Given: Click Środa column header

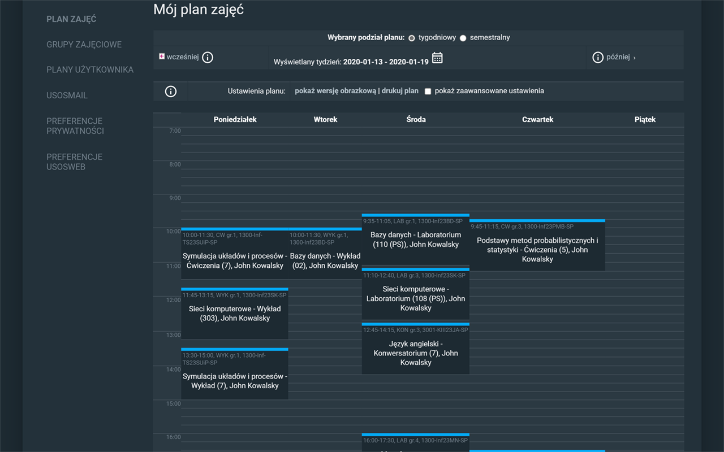Looking at the screenshot, I should (416, 120).
